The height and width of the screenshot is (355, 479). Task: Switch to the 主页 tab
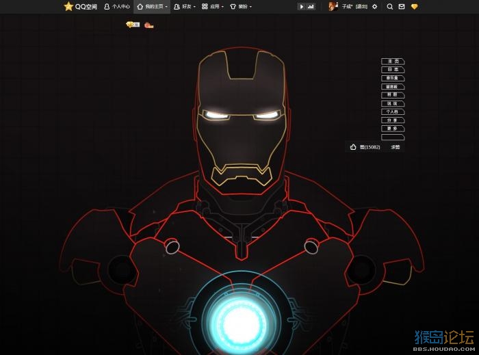pyautogui.click(x=393, y=62)
